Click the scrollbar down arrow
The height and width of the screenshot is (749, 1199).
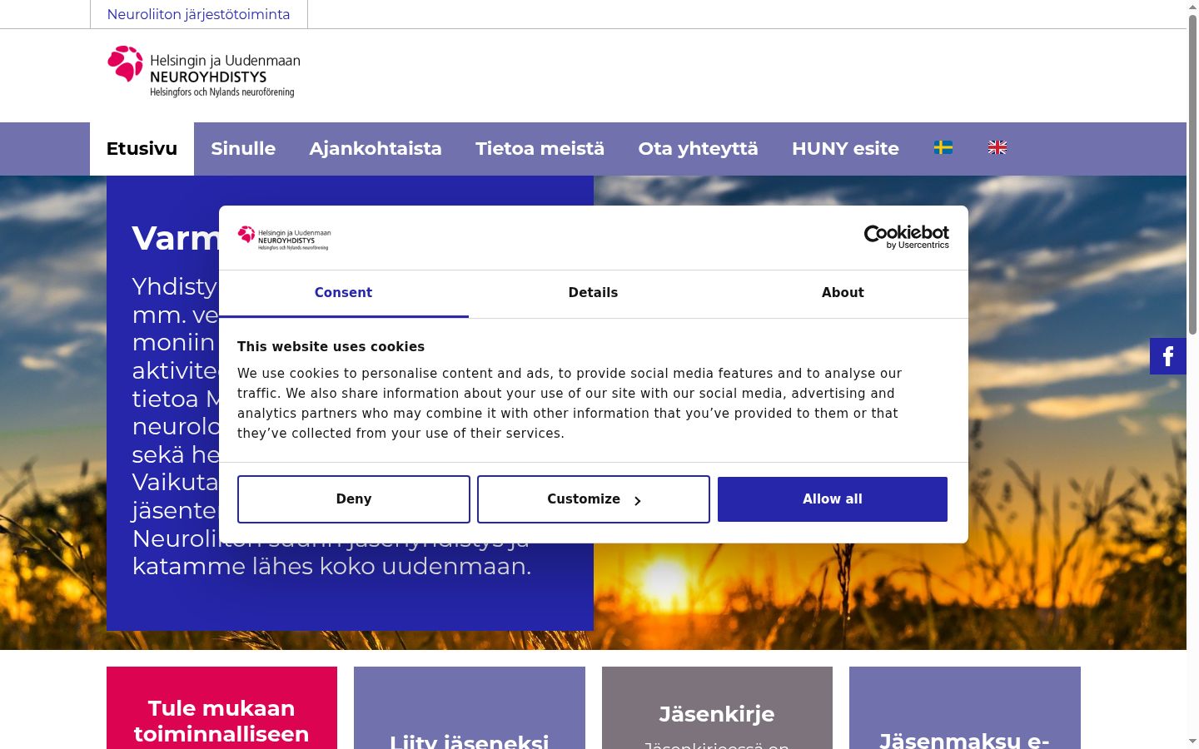pyautogui.click(x=1192, y=741)
